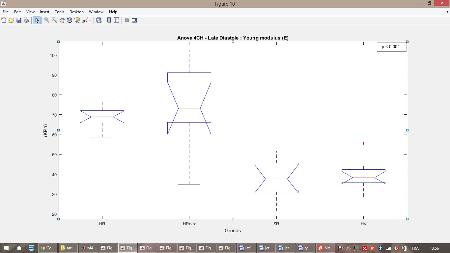This screenshot has height=253, width=450.
Task: Click the p < 0.001 annotation box
Action: click(x=391, y=47)
